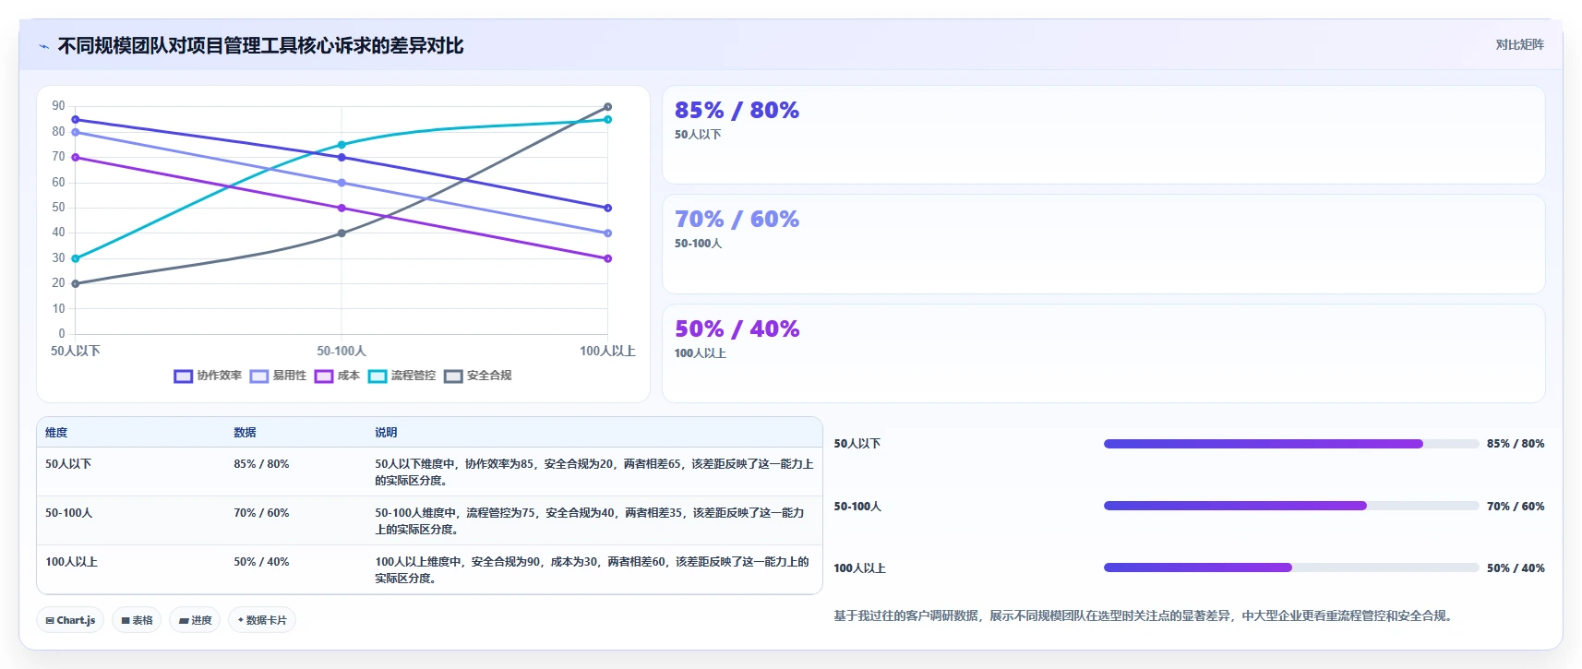1582x669 pixels.
Task: Click the dashboard title 不同规模团队对项目管理工具核心诉求的差异对比
Action: pos(260,46)
